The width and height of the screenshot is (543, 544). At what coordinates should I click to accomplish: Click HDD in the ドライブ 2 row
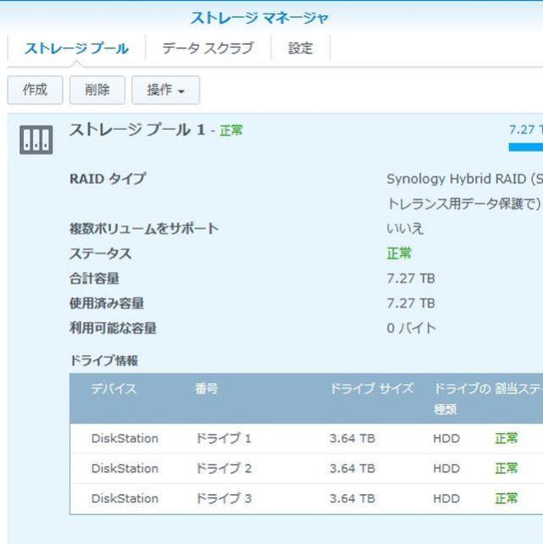click(446, 469)
